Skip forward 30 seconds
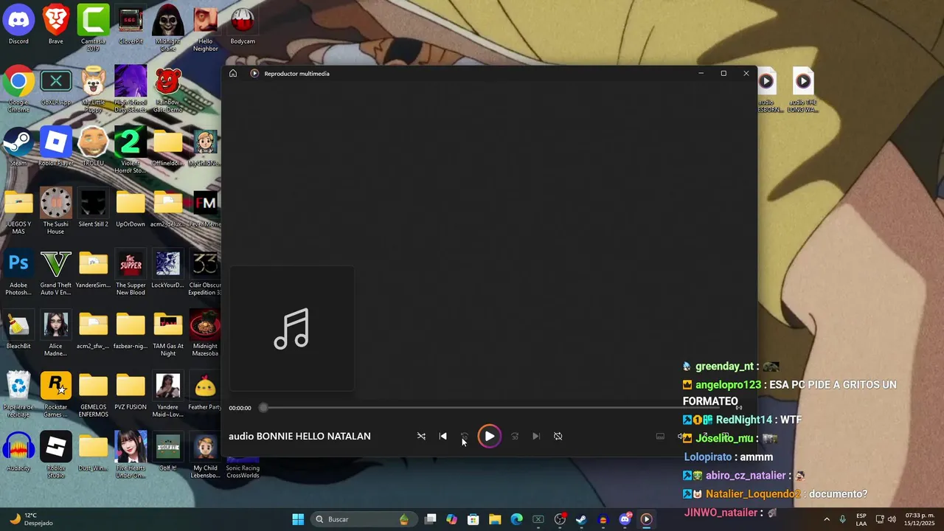This screenshot has height=531, width=944. point(515,436)
